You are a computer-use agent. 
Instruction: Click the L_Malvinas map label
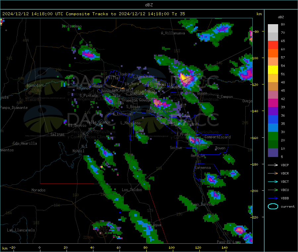130,123
